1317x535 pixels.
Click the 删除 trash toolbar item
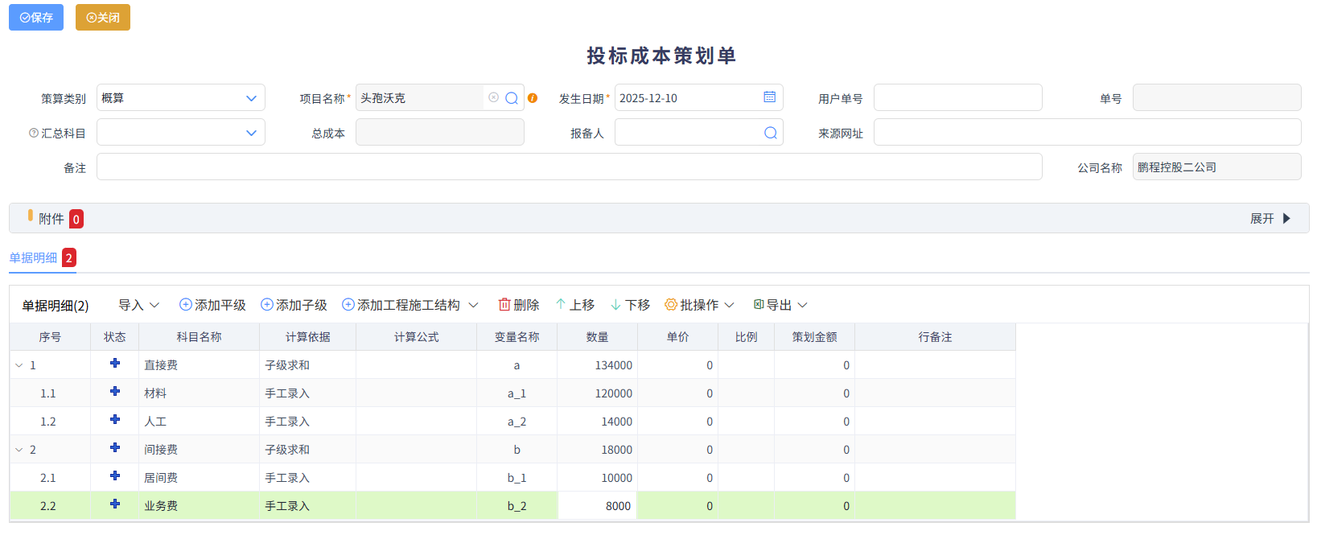pyautogui.click(x=519, y=305)
